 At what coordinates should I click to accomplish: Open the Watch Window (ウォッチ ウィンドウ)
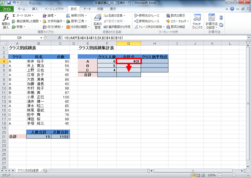[x=197, y=22]
